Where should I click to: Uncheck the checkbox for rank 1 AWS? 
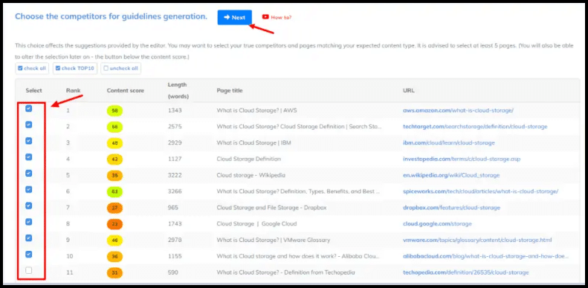(28, 108)
